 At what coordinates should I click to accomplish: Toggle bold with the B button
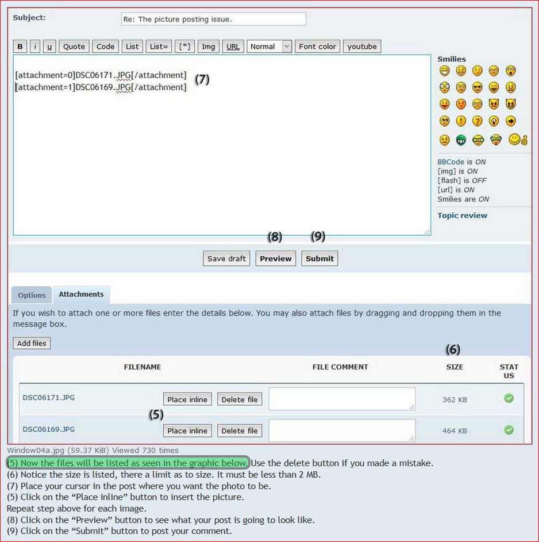point(20,47)
